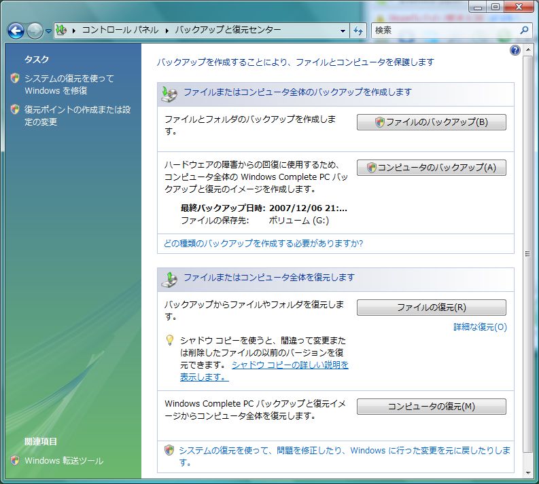Viewport: 539px width, 484px height.
Task: Click the Back navigation arrow button
Action: coord(16,31)
